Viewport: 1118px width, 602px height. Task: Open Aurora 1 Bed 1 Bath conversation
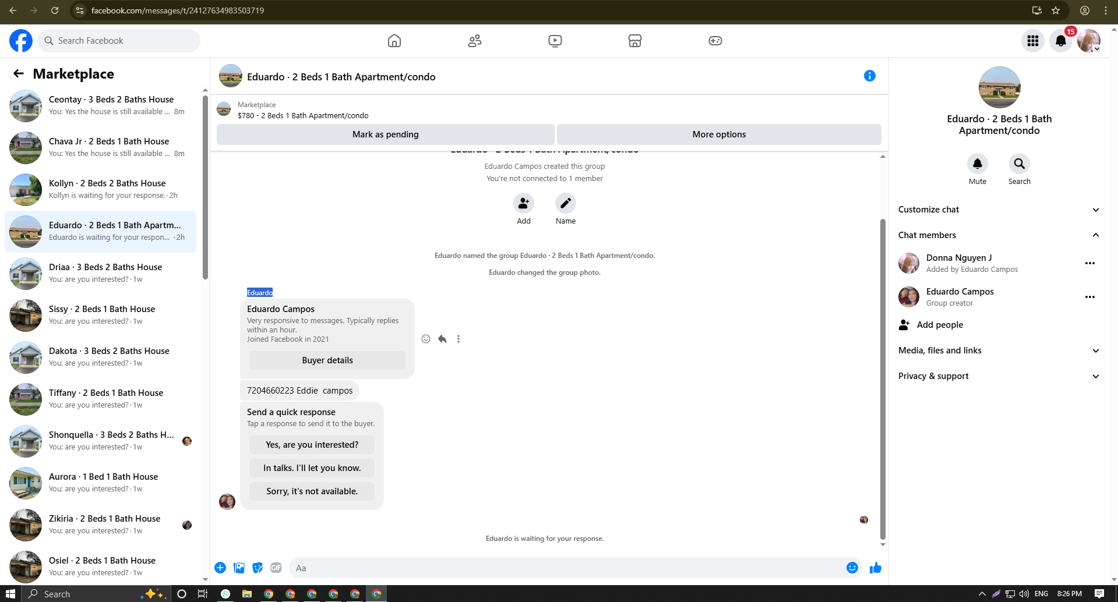coord(101,483)
